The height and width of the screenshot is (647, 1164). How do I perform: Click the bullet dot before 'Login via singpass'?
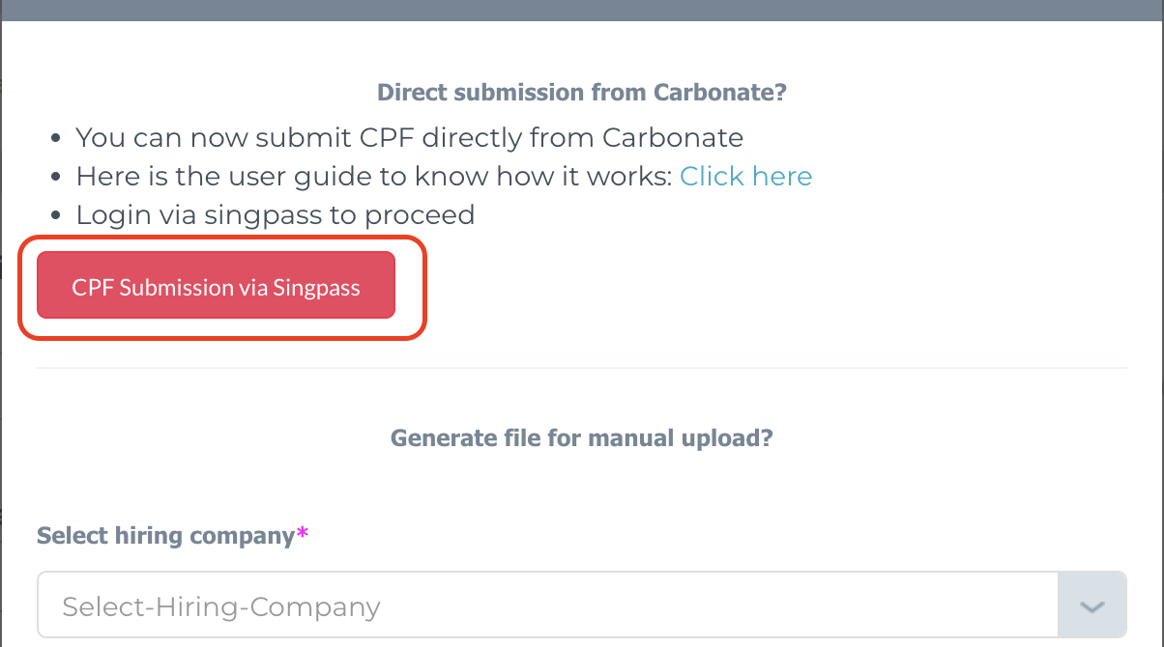coord(57,216)
